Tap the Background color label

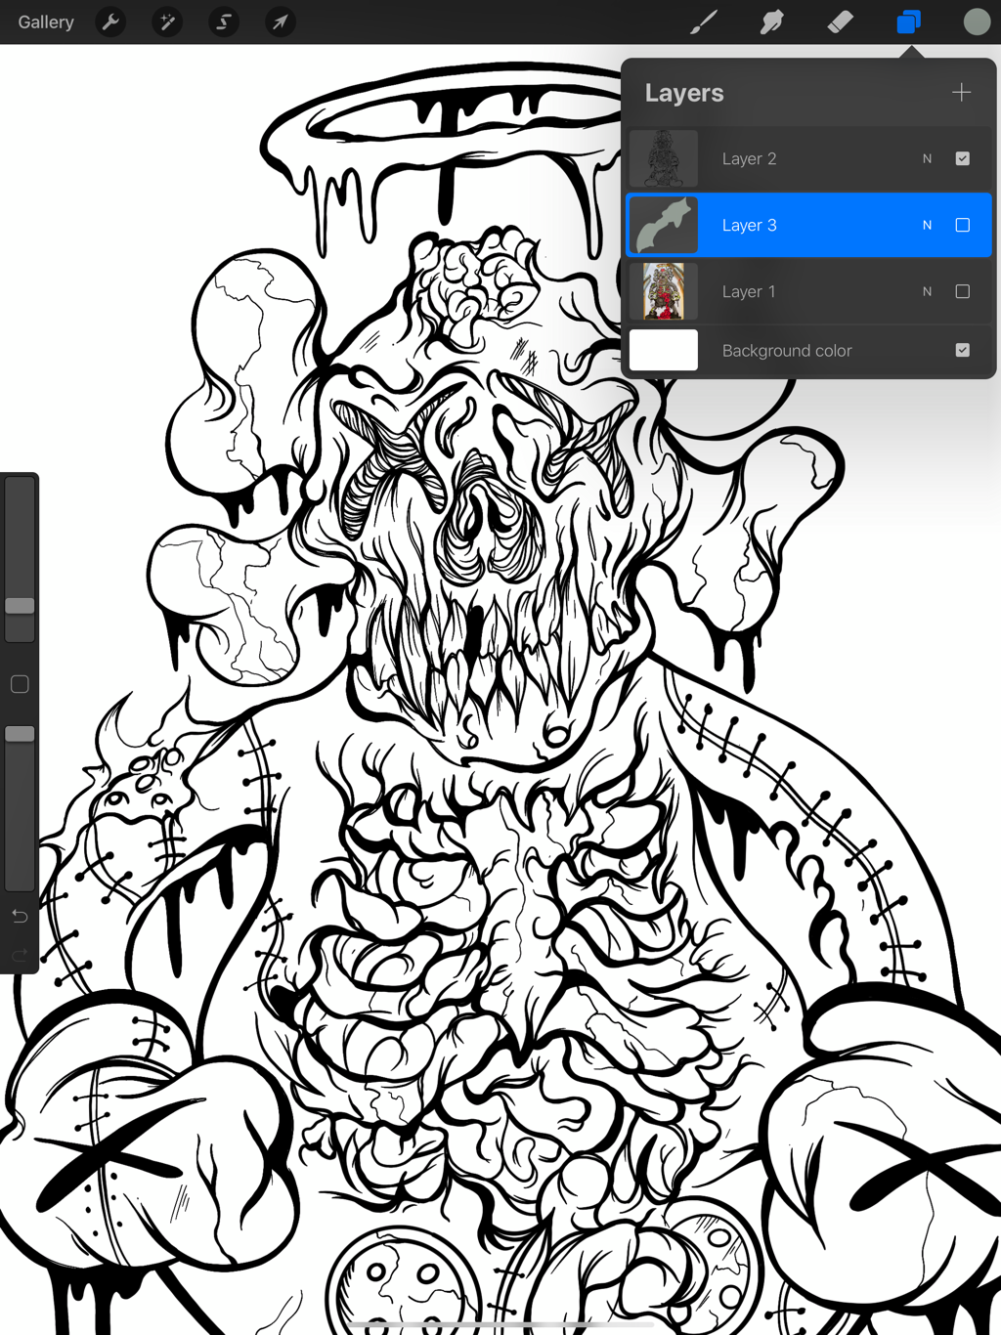(787, 350)
